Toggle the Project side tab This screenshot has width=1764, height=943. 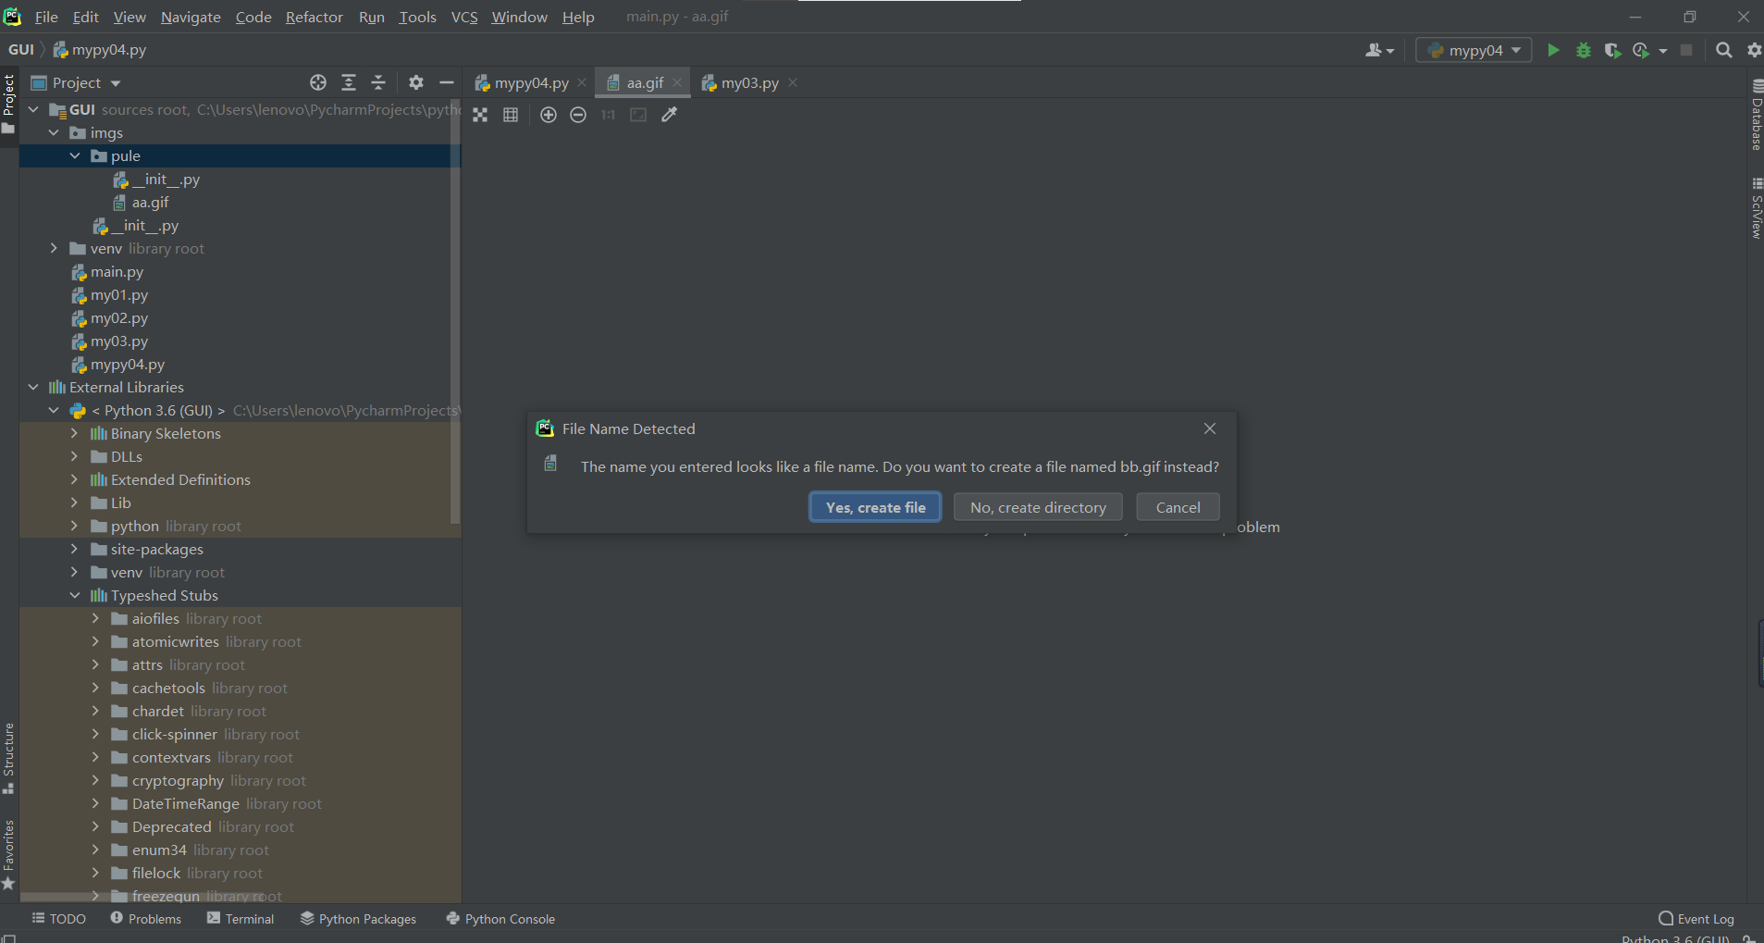8,104
